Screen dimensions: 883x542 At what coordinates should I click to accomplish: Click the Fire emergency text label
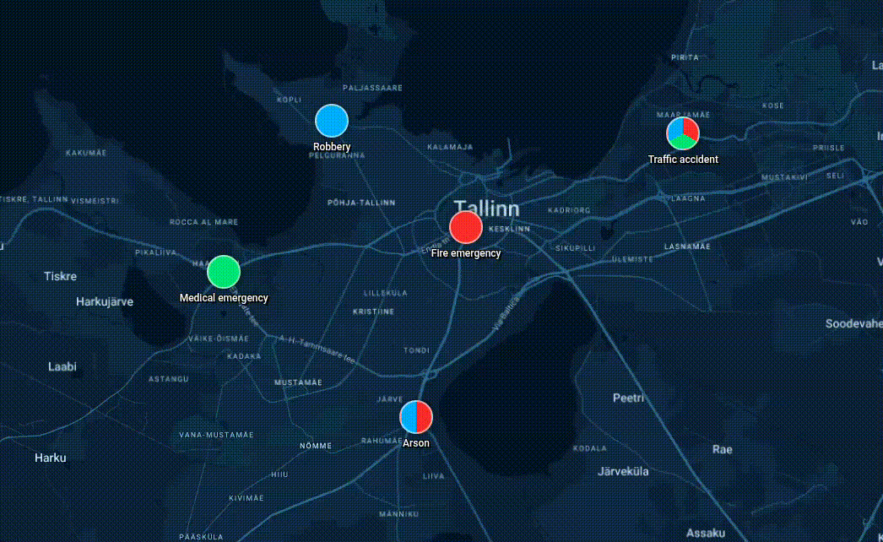click(466, 253)
